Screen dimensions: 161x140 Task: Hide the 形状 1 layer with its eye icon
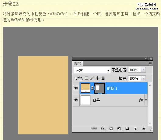point(76,88)
